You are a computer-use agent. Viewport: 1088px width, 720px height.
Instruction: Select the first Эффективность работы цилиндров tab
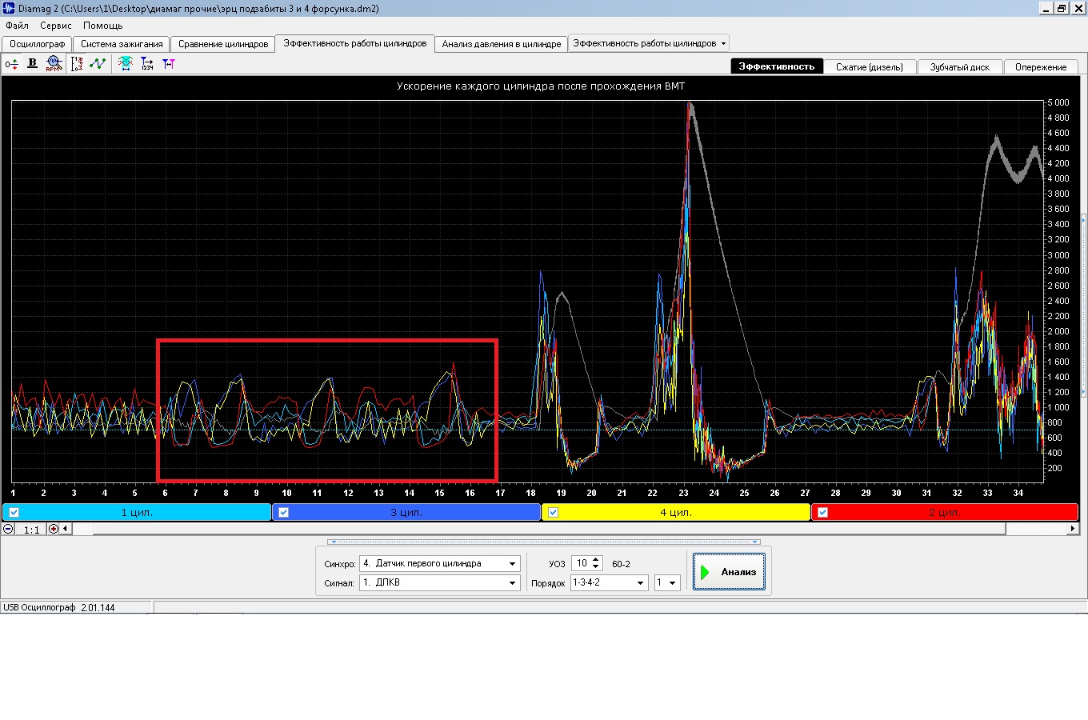coord(355,43)
